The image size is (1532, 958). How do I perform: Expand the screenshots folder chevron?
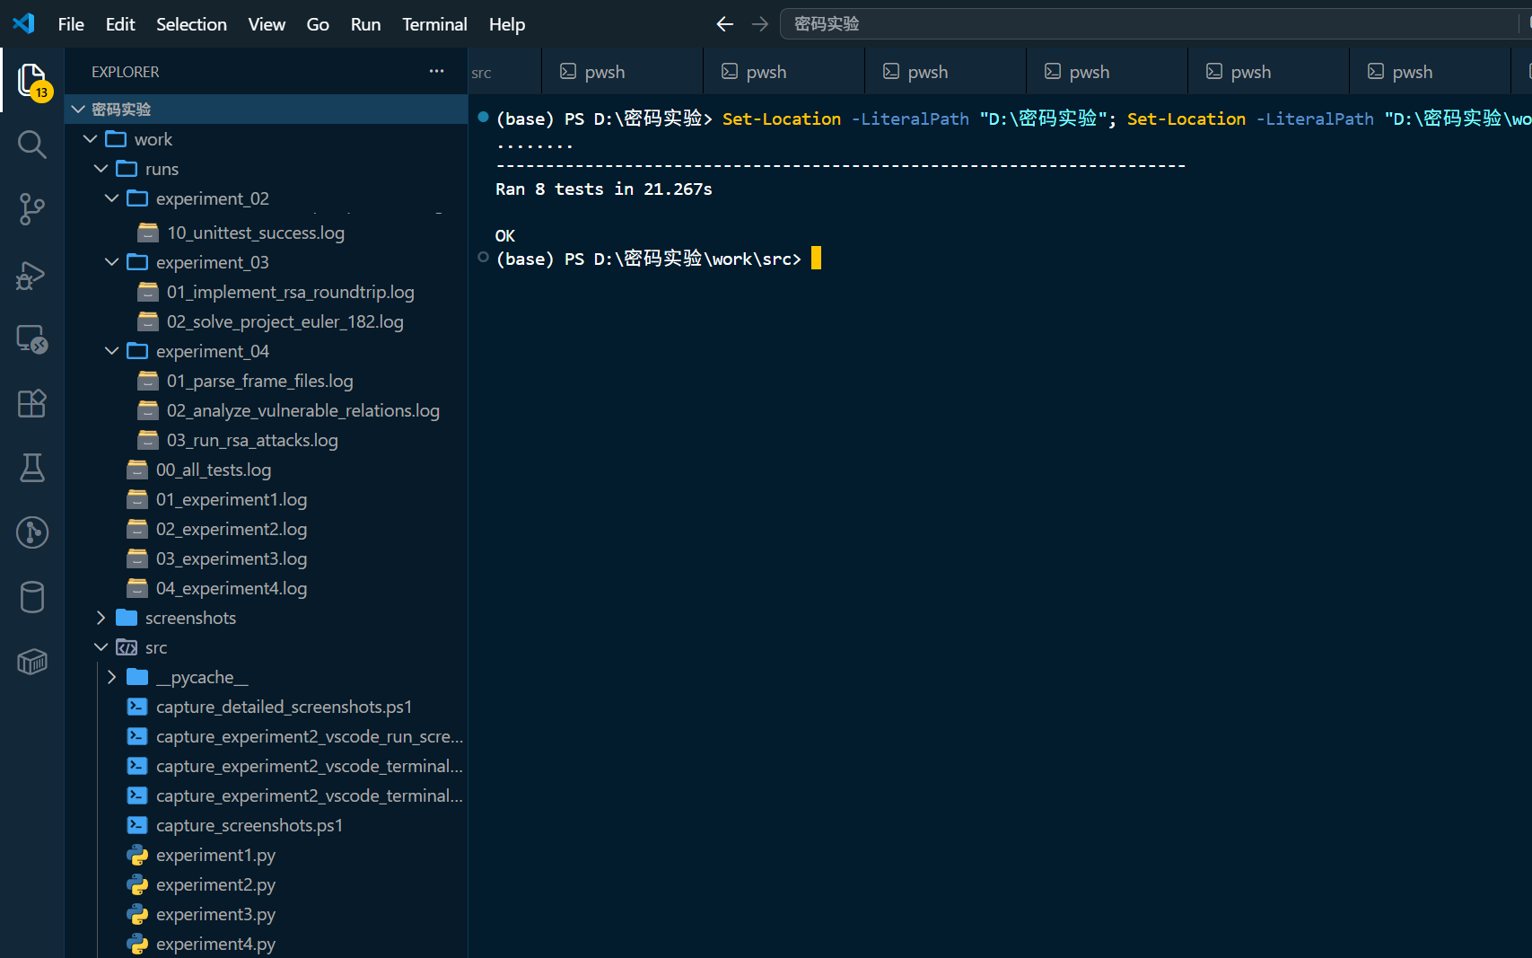pos(101,618)
